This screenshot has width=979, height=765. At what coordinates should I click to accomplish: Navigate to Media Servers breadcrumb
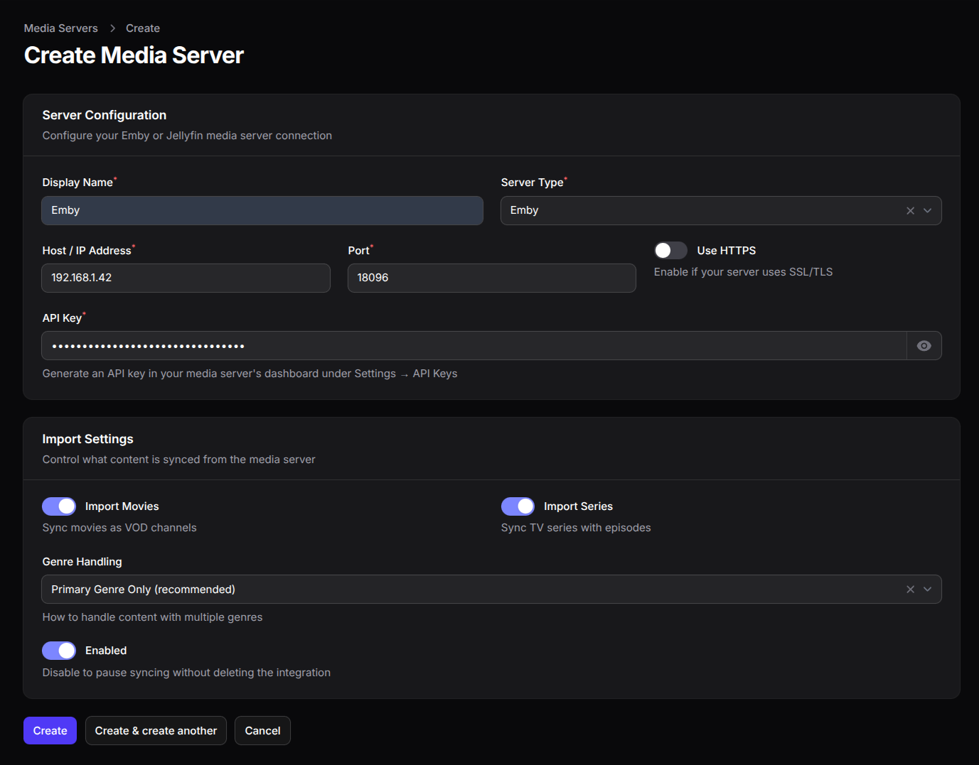(x=60, y=28)
